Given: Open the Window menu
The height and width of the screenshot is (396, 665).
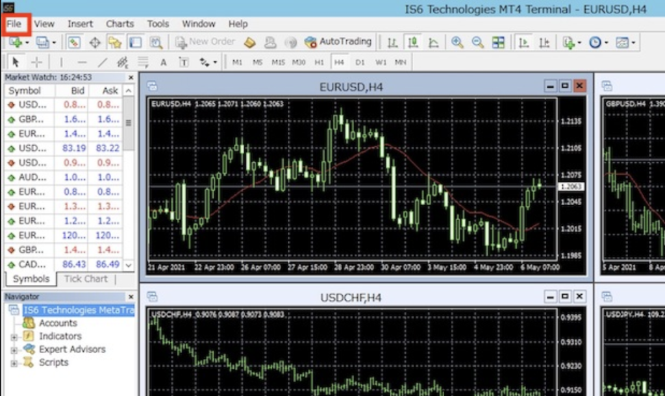Looking at the screenshot, I should point(199,24).
